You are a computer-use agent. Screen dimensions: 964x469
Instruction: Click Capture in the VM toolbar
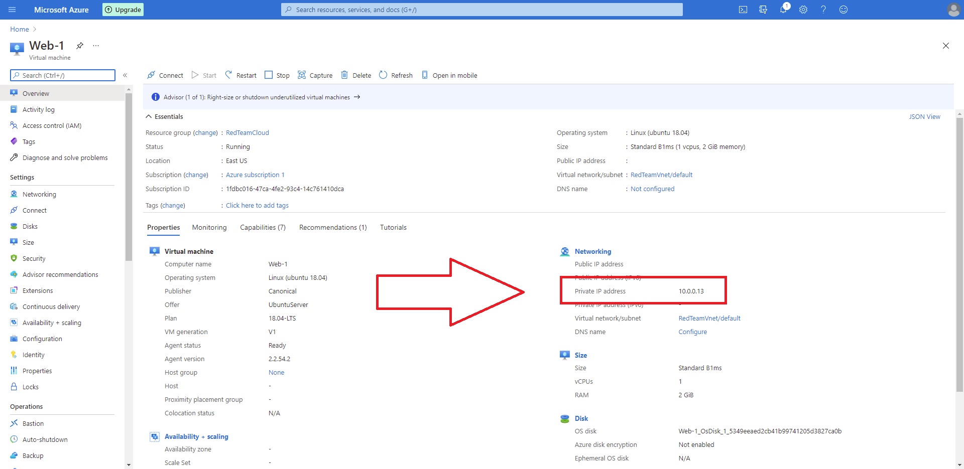[x=315, y=75]
